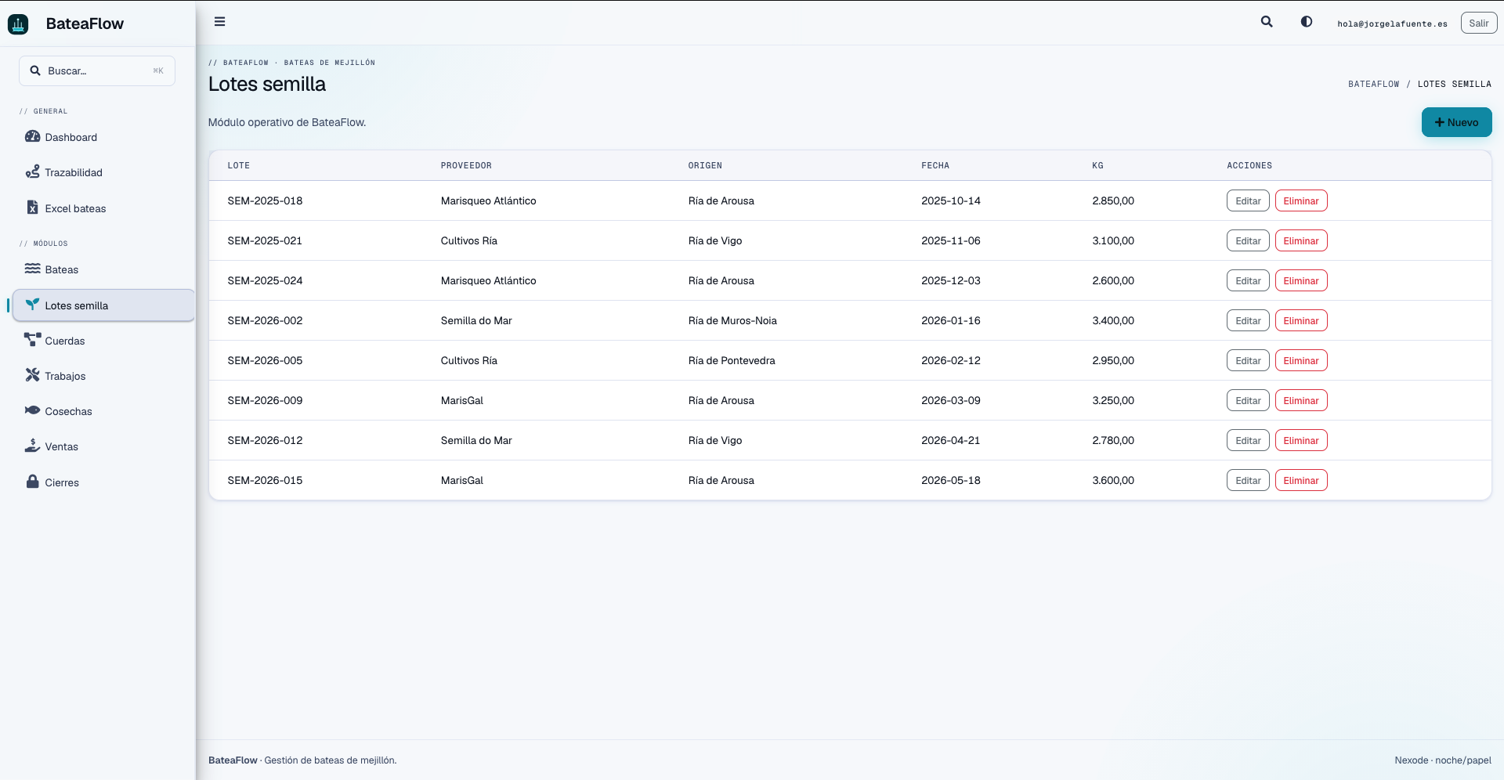Image resolution: width=1504 pixels, height=780 pixels.
Task: Click the hamburger menu icon
Action: tap(219, 22)
